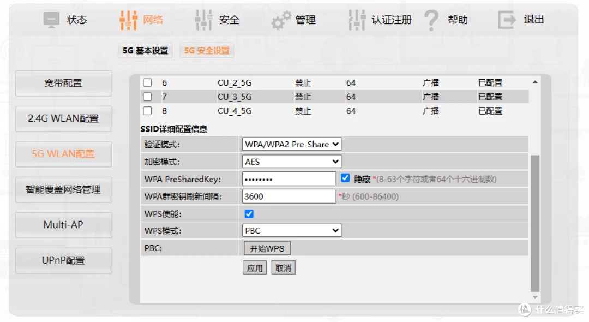
Task: Click the 认证注册 sliders icon
Action: (357, 20)
